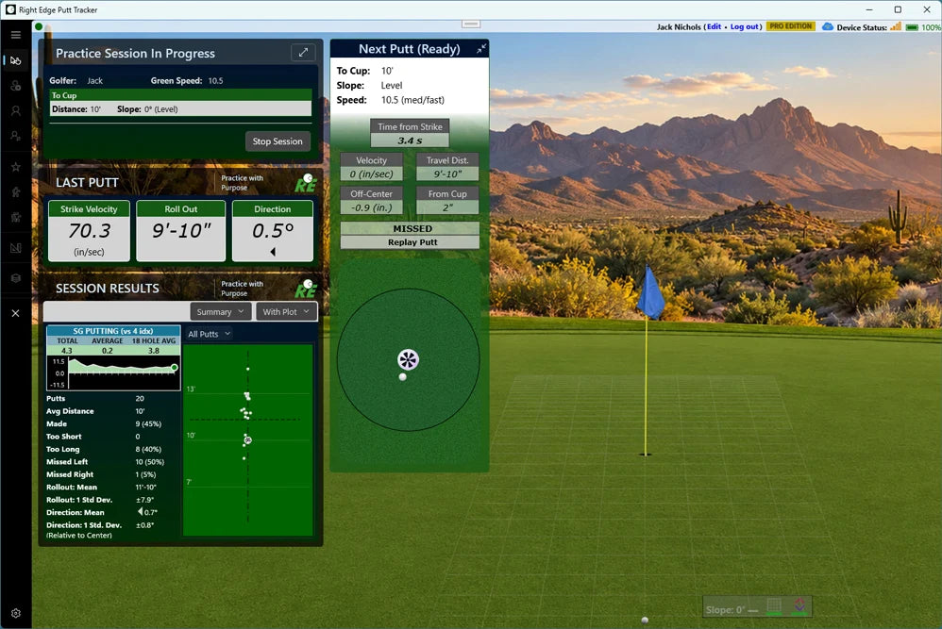942x629 pixels.
Task: Open the ruler measurement sidebar icon
Action: pyautogui.click(x=16, y=247)
